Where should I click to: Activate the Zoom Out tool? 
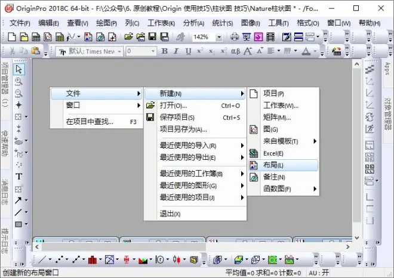pos(19,93)
